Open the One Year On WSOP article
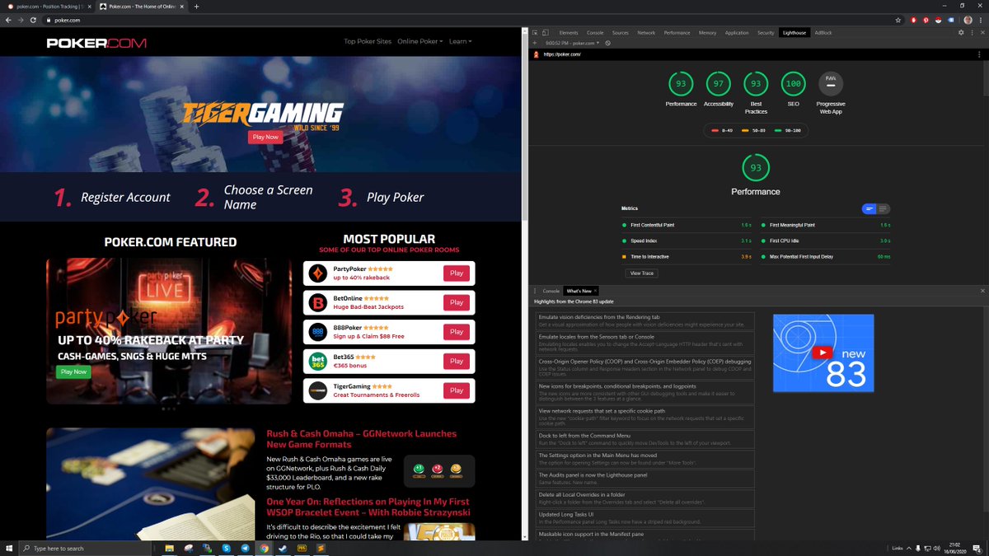The height and width of the screenshot is (556, 989). pos(368,507)
